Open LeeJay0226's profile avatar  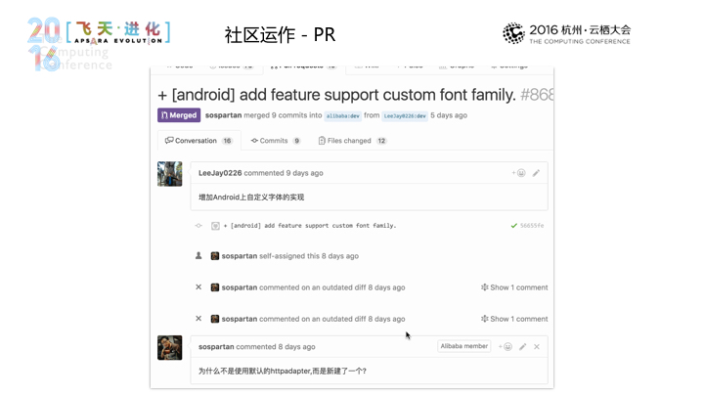pyautogui.click(x=170, y=174)
